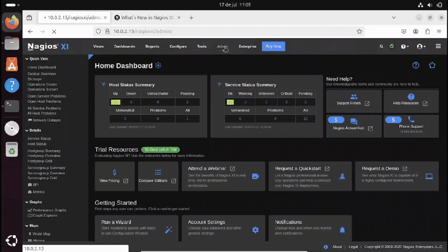Click the Buy Now button
The height and width of the screenshot is (252, 448).
pos(273,46)
